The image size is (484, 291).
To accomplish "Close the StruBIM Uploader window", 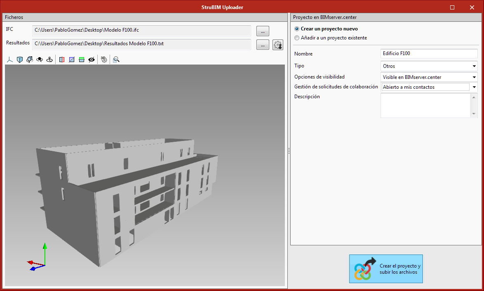I will point(472,7).
